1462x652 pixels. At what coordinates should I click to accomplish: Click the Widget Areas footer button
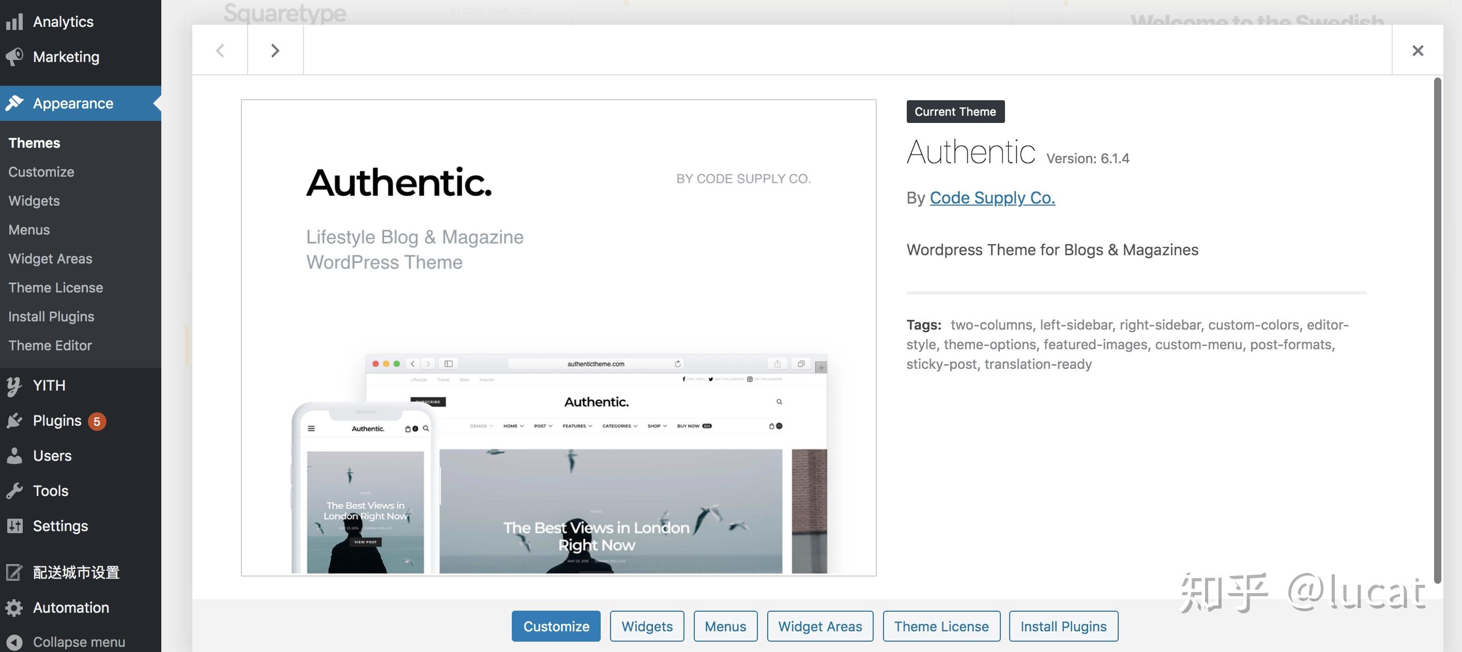point(820,627)
